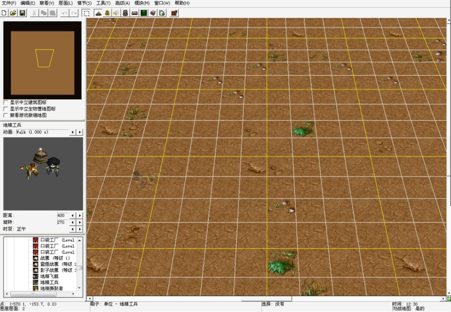The width and height of the screenshot is (451, 312).
Task: Open the 帮助(H) menu
Action: tap(182, 3)
